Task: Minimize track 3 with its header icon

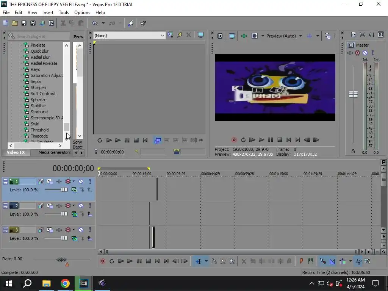Action: (5, 230)
